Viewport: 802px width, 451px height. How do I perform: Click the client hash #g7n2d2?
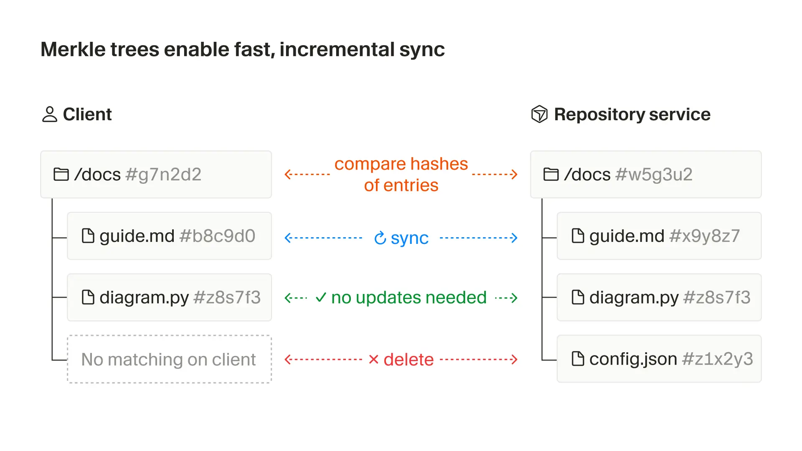(163, 175)
